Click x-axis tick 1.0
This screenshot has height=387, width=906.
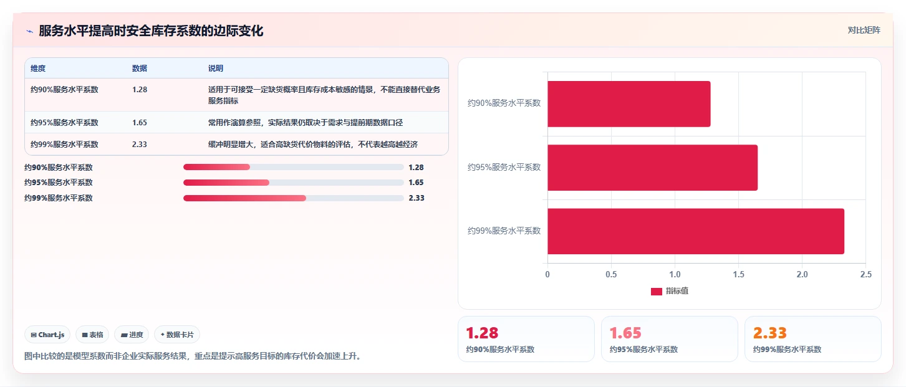[x=675, y=274]
